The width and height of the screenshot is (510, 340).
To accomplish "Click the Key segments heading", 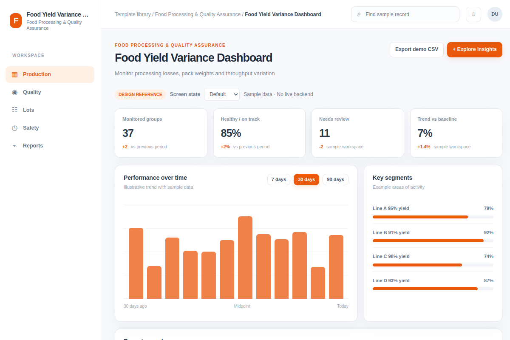I will point(392,178).
